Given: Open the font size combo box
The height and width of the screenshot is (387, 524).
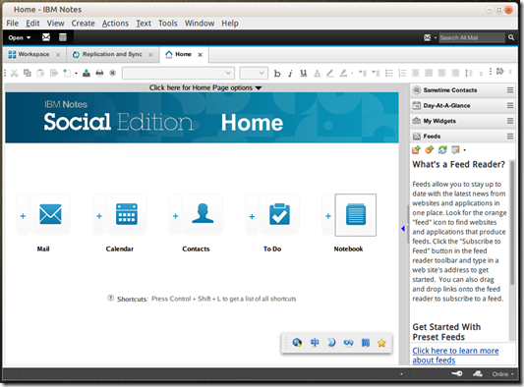Looking at the screenshot, I should (x=254, y=73).
